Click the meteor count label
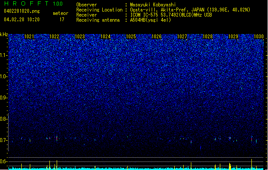The width and height of the screenshot is (268, 170). pyautogui.click(x=61, y=13)
